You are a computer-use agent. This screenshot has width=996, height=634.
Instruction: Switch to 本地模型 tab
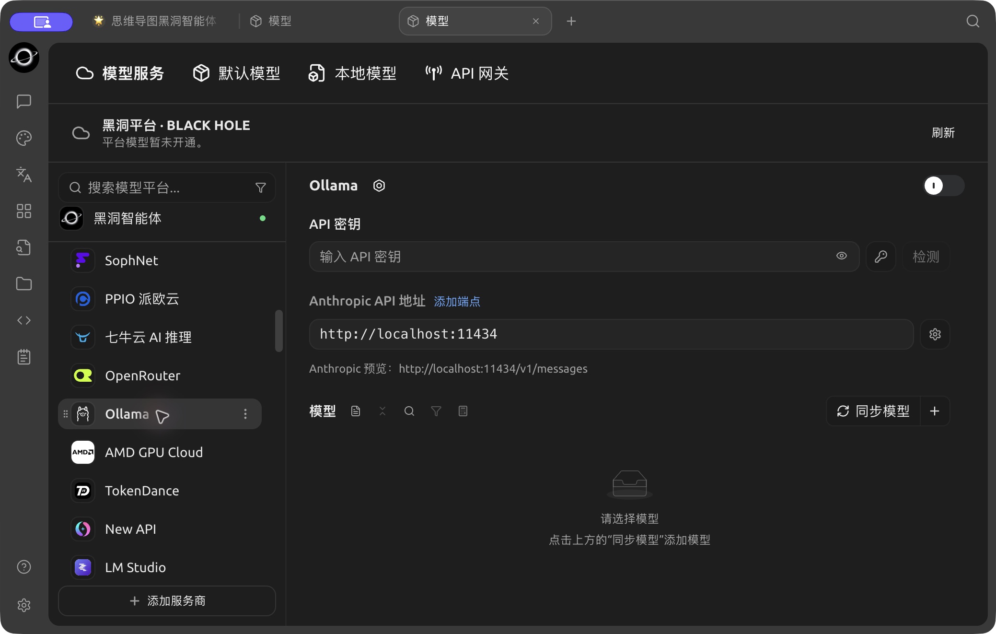[x=352, y=73]
